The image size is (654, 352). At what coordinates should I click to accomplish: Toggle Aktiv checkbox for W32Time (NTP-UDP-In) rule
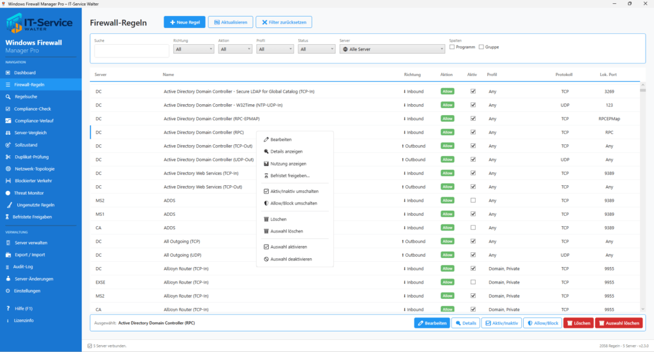pyautogui.click(x=473, y=105)
